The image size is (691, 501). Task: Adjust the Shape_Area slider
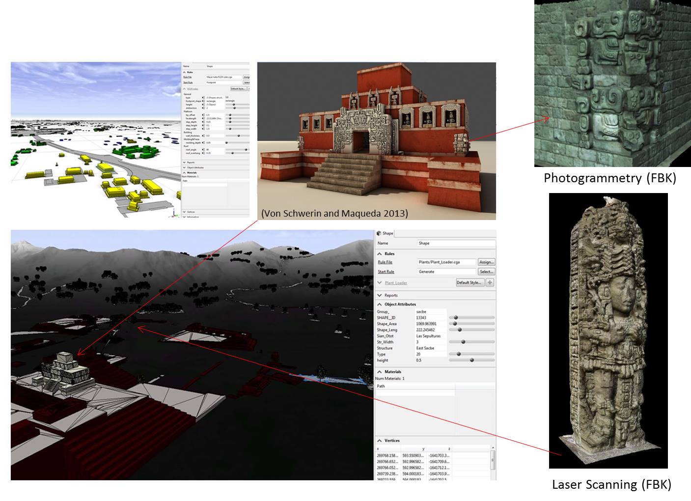(471, 324)
